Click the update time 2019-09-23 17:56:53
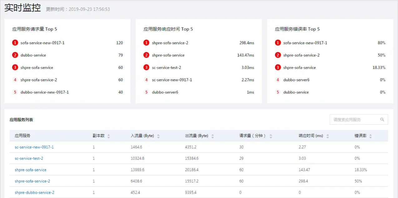The width and height of the screenshot is (398, 198). point(89,9)
